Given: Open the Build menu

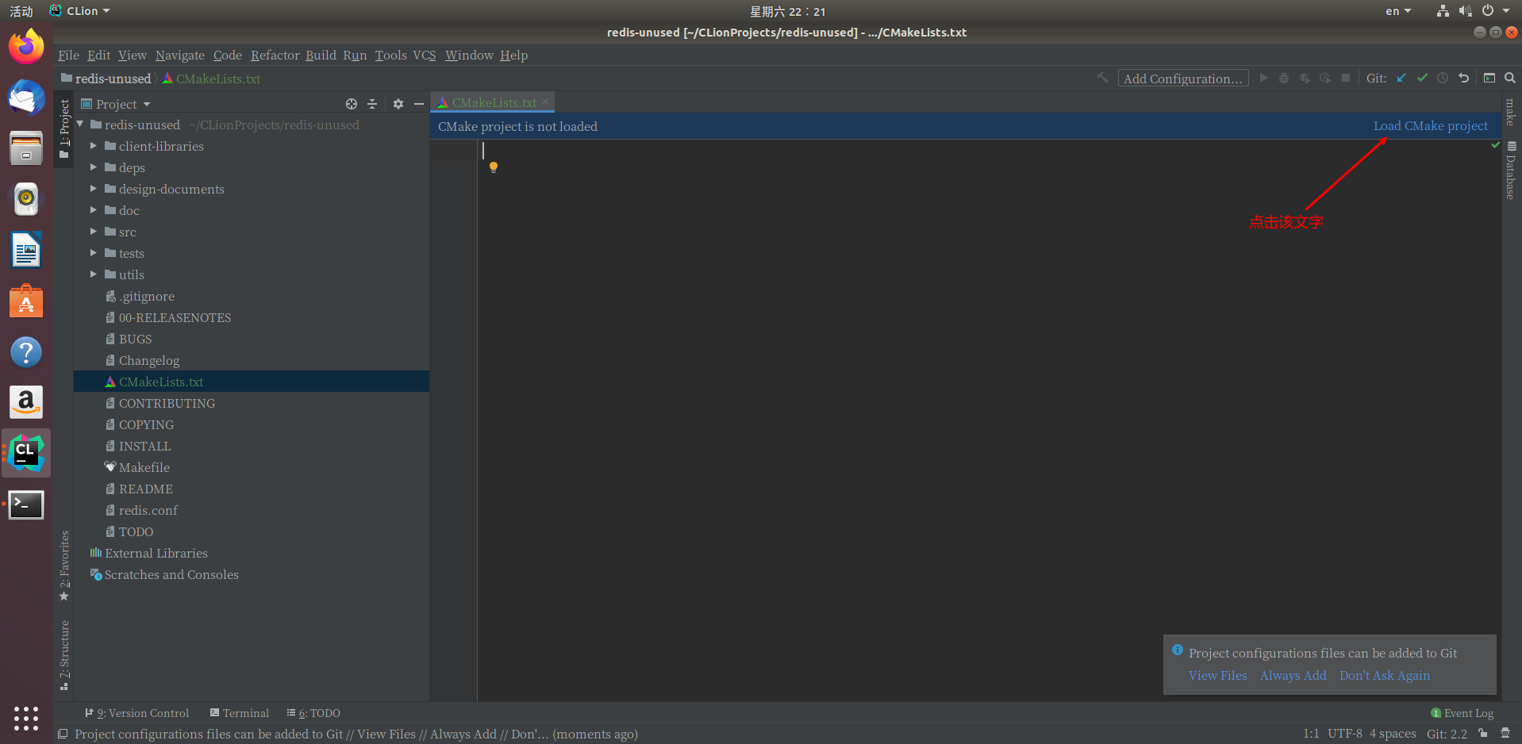Looking at the screenshot, I should [321, 55].
